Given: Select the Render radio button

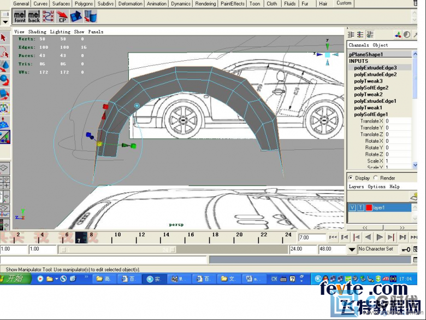Looking at the screenshot, I should pos(376,178).
